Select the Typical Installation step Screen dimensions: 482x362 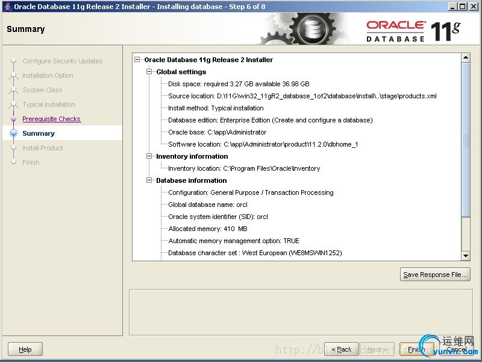49,104
